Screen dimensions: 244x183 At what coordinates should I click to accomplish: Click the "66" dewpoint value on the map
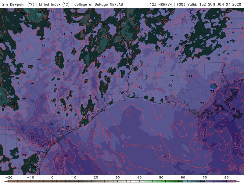(x=40, y=12)
